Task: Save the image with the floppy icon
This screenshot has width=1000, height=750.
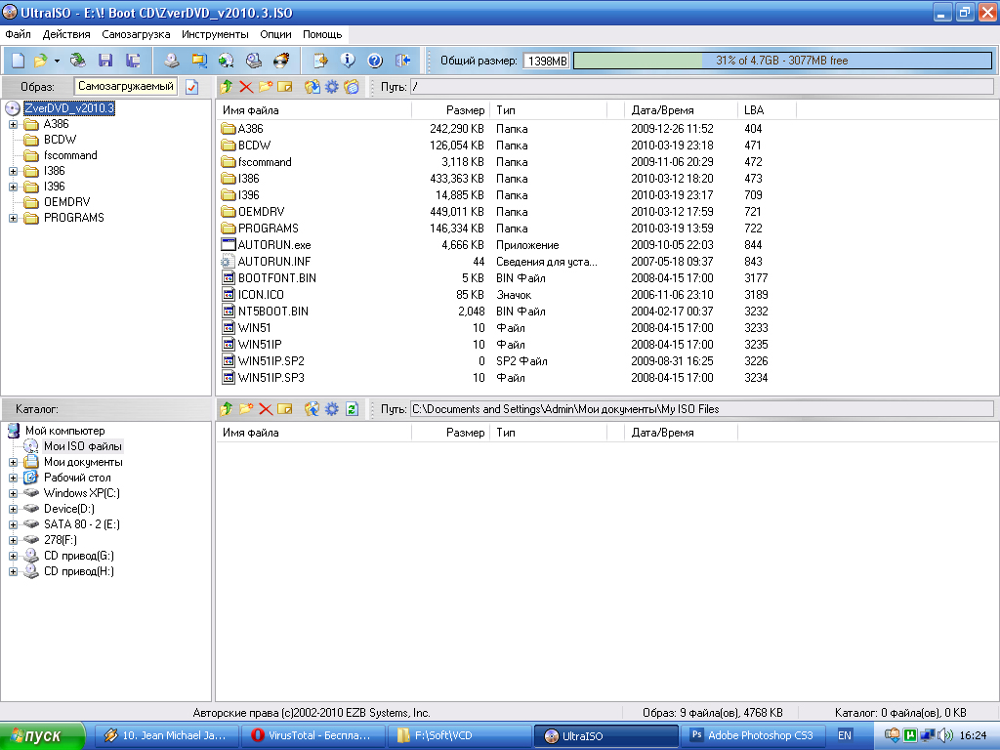Action: [x=105, y=61]
